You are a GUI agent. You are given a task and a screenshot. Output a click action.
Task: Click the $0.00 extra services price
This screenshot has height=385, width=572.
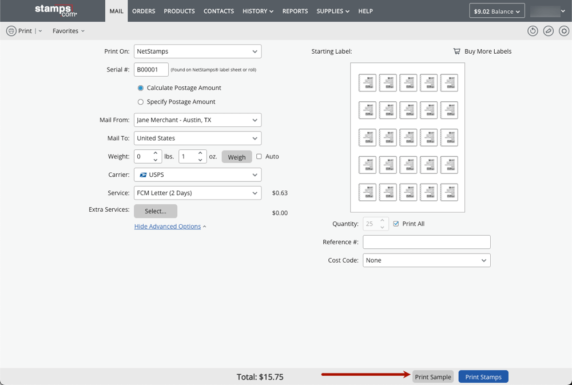(x=280, y=213)
